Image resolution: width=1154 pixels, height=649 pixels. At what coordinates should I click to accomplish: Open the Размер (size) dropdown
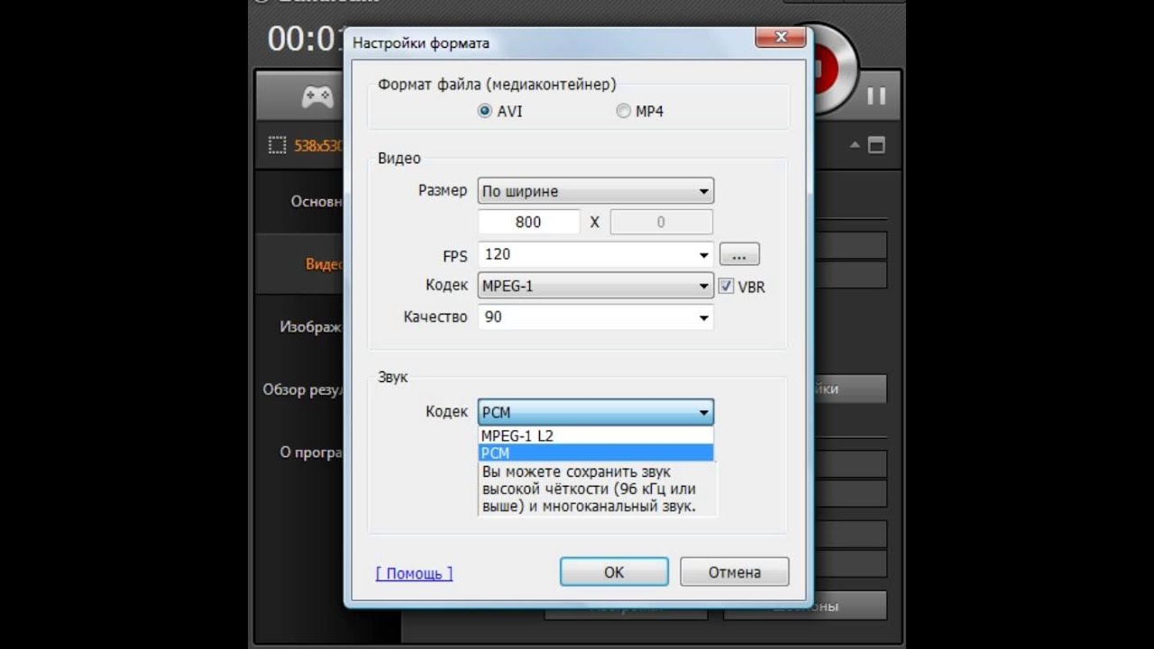(595, 191)
